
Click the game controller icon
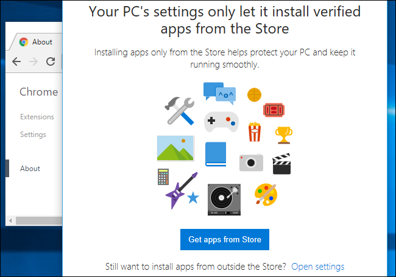click(x=220, y=121)
